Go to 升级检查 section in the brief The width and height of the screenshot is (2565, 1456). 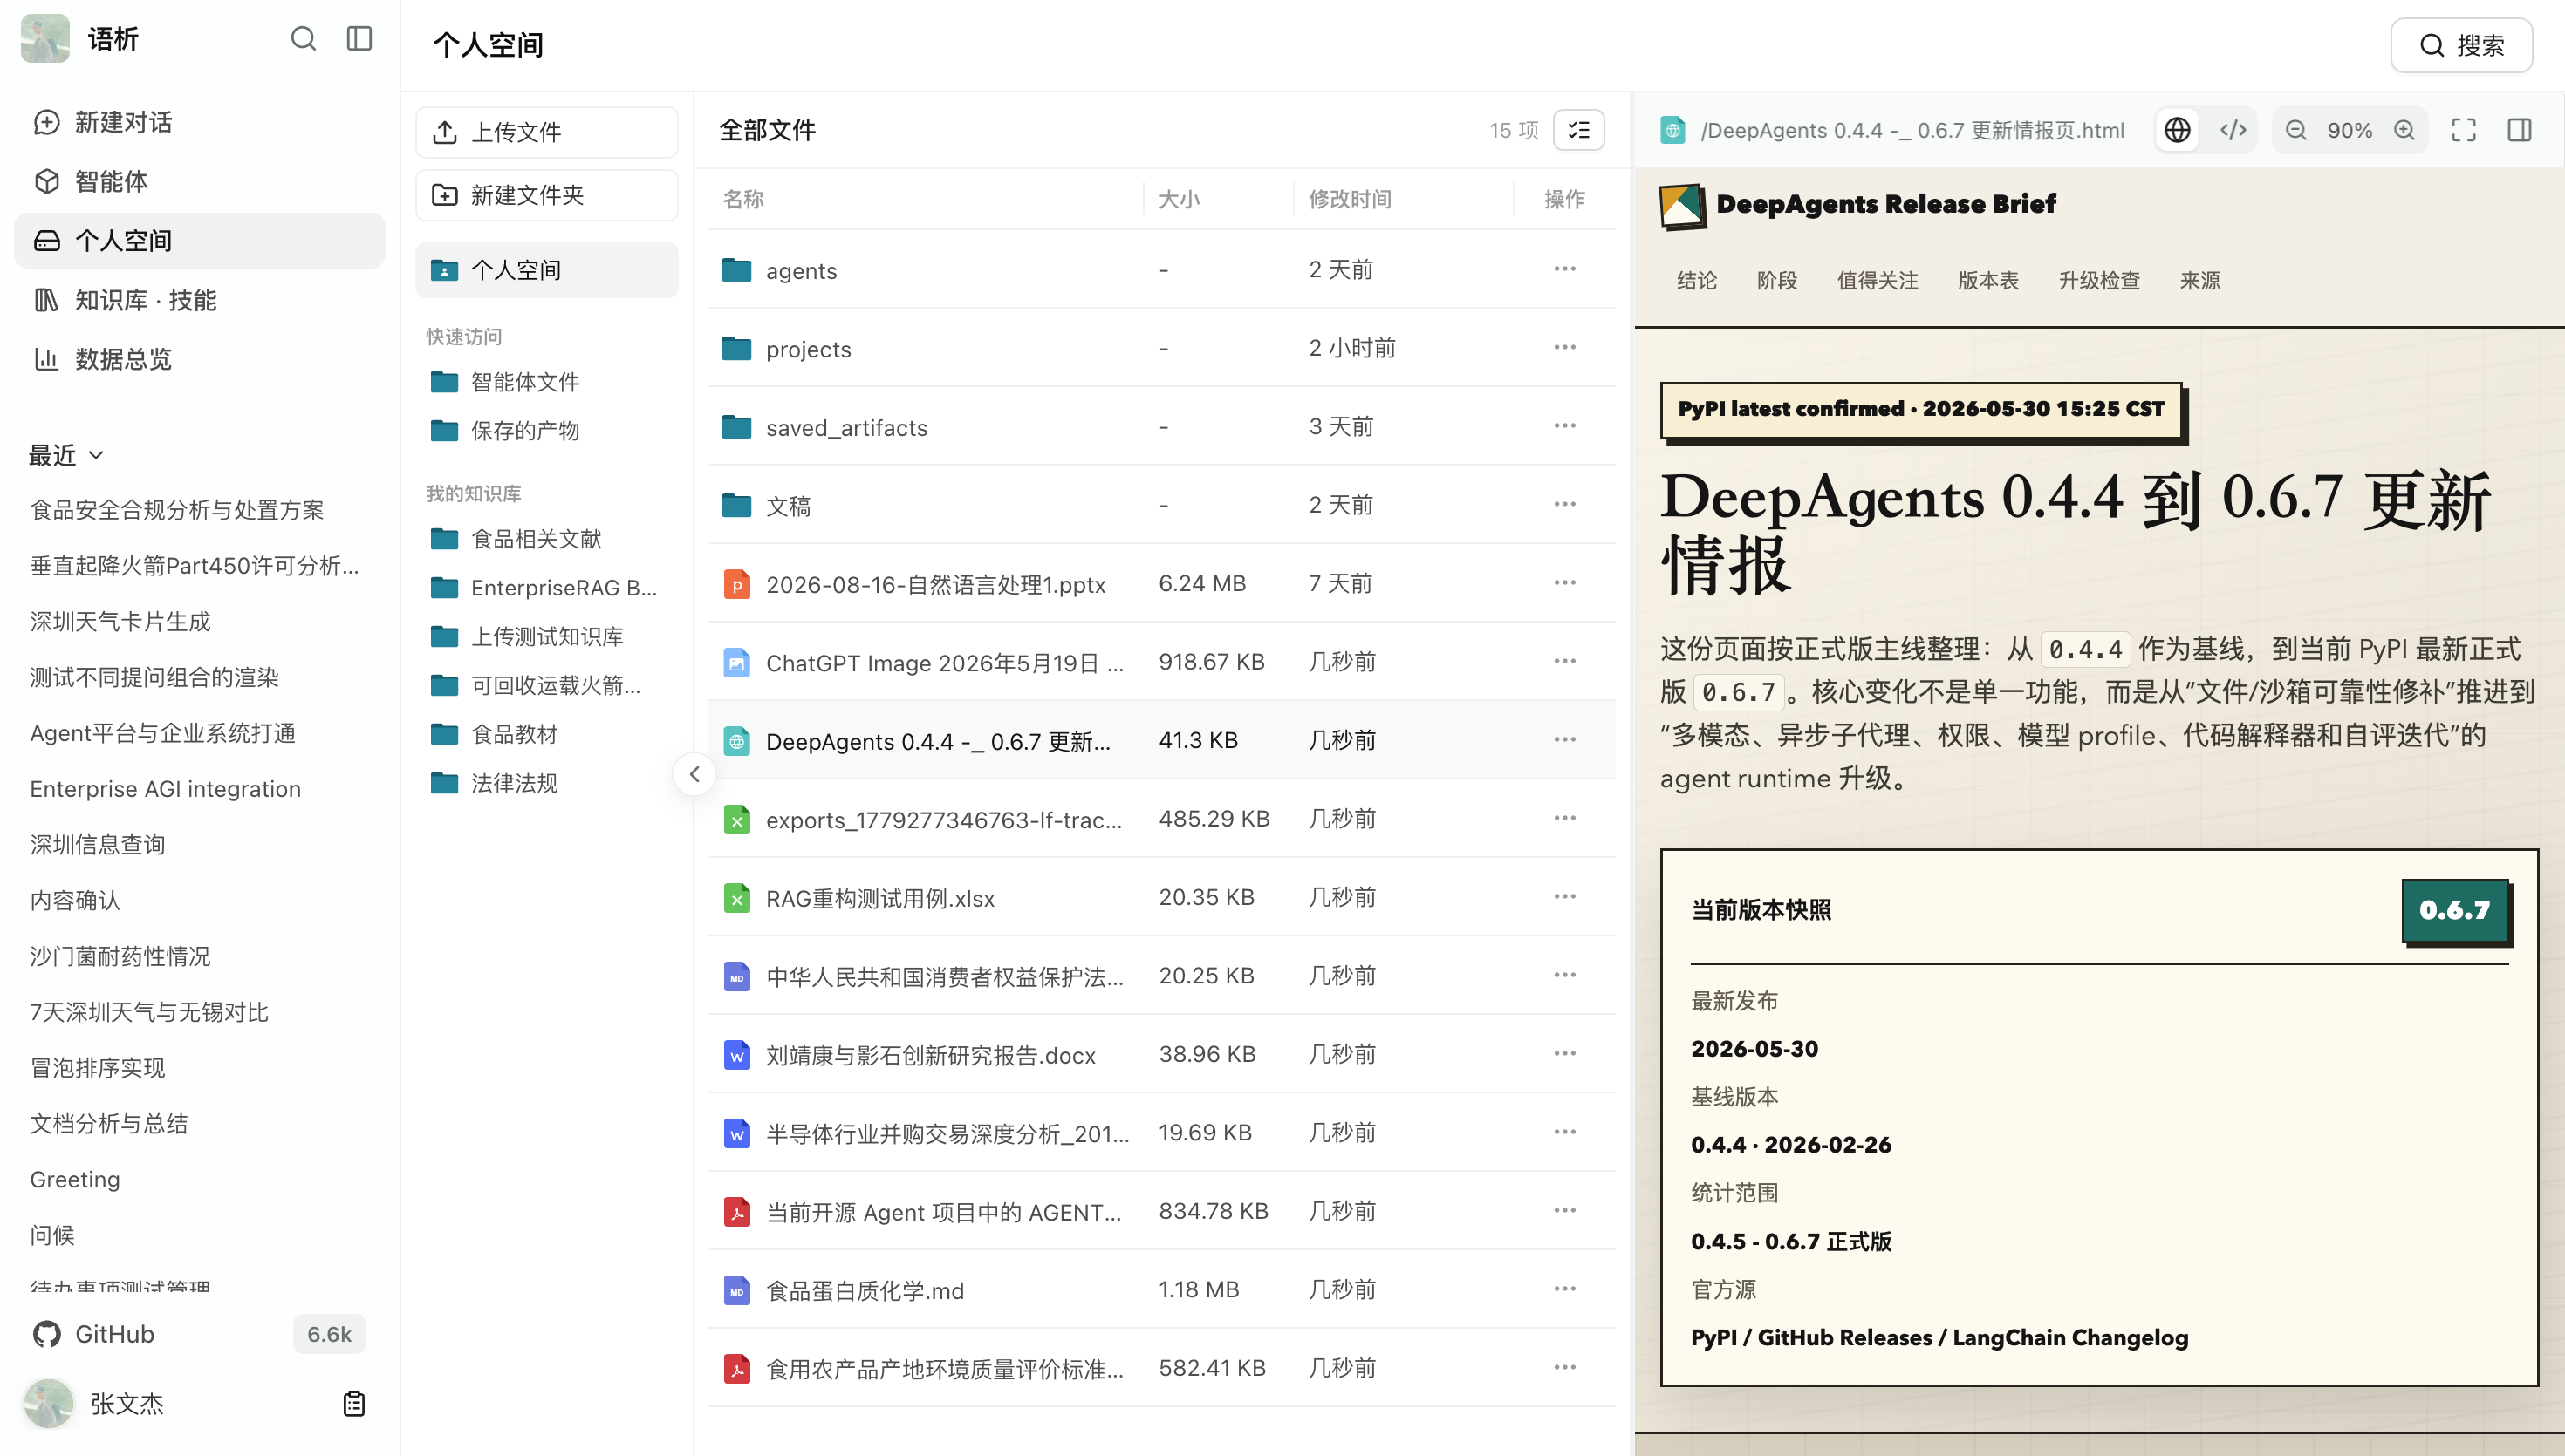2100,280
